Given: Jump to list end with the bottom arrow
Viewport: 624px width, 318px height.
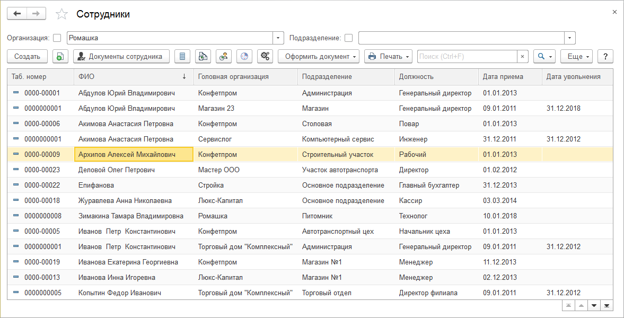Looking at the screenshot, I should (607, 305).
